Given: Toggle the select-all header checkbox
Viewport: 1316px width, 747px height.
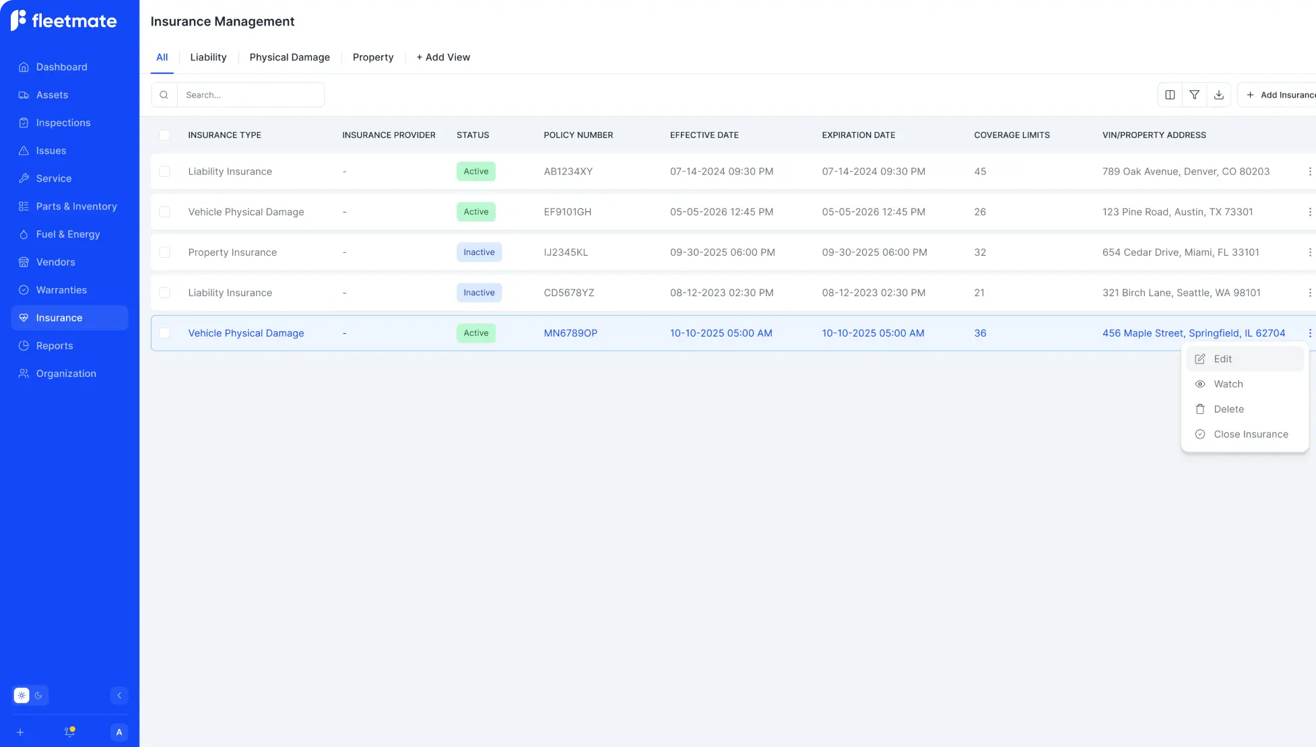Looking at the screenshot, I should [x=164, y=135].
